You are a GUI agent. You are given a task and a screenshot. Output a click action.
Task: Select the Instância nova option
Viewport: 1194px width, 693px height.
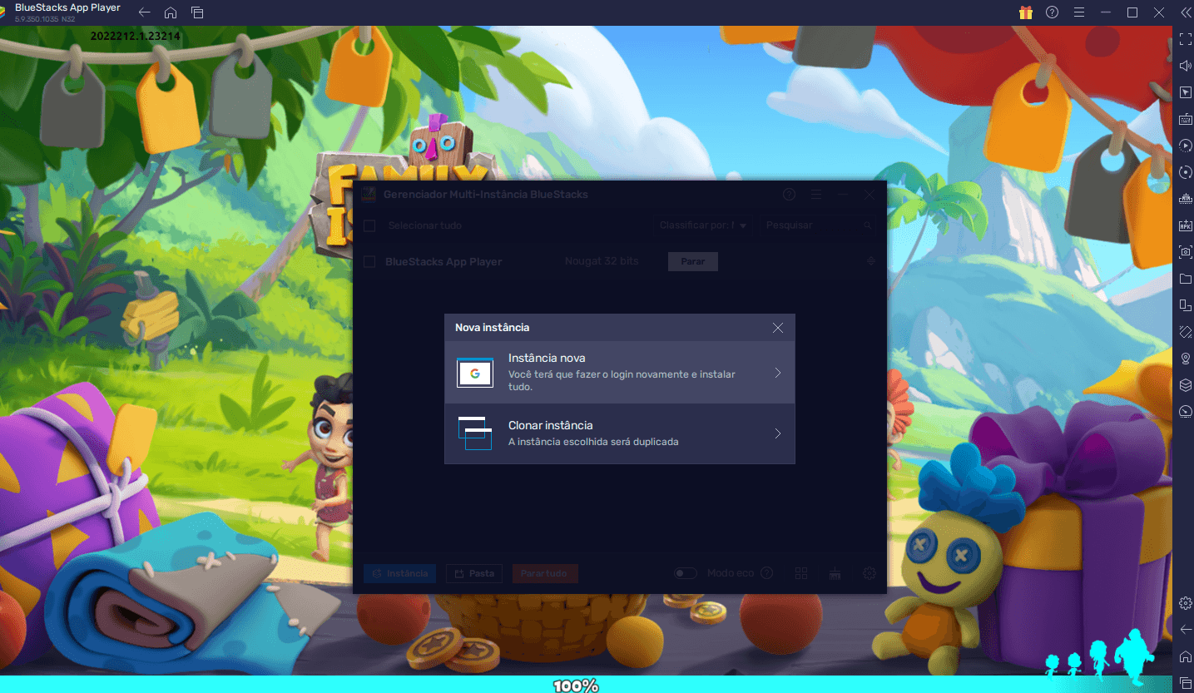(x=619, y=373)
